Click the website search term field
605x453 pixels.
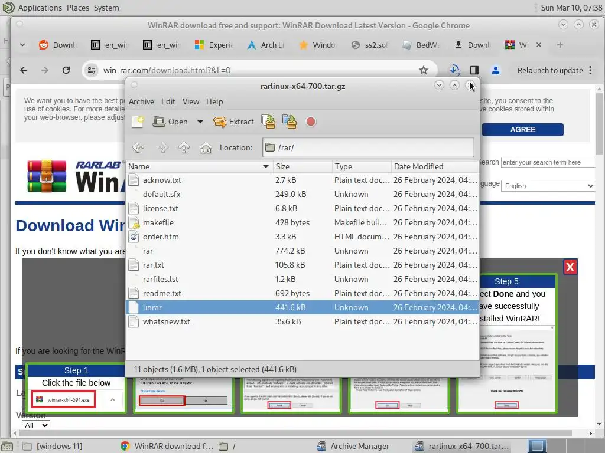pos(548,162)
